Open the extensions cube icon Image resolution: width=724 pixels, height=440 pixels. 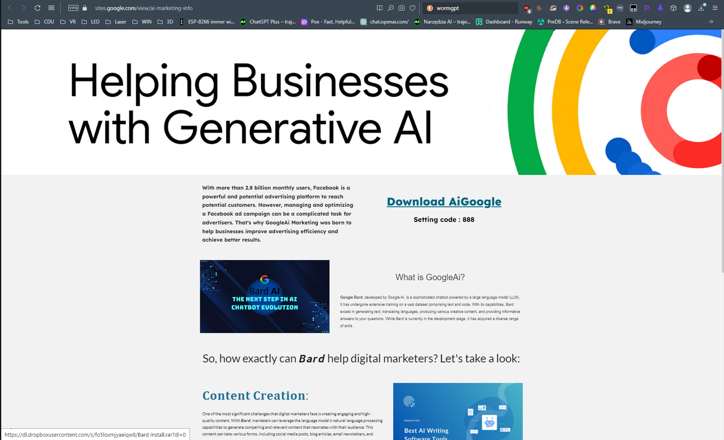point(674,8)
